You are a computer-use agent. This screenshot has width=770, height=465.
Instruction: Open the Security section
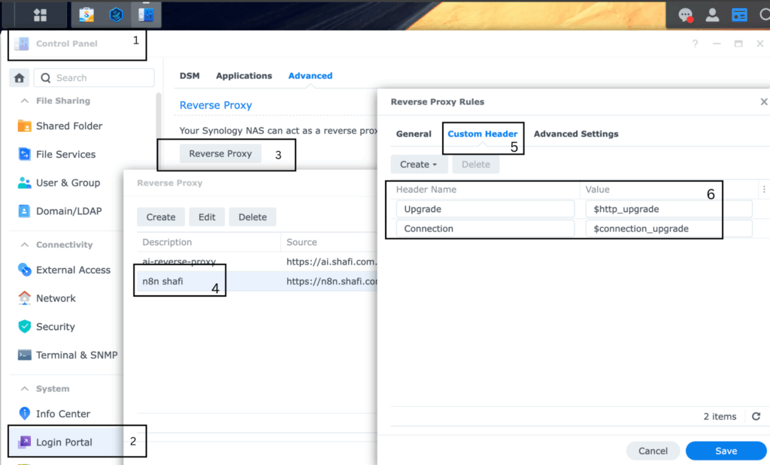(55, 327)
